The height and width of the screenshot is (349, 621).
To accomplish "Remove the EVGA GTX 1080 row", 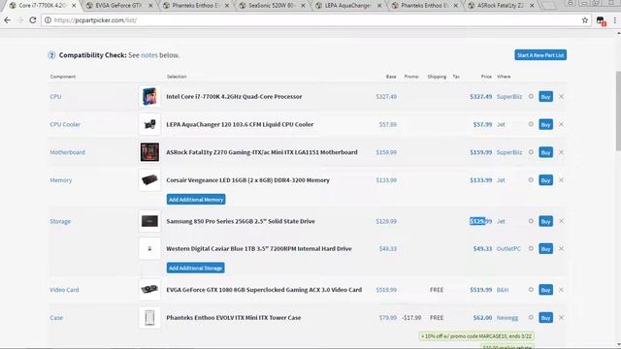I will pyautogui.click(x=561, y=290).
